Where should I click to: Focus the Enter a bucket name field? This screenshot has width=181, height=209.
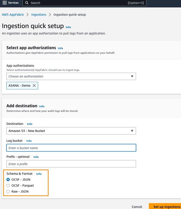click(71, 148)
